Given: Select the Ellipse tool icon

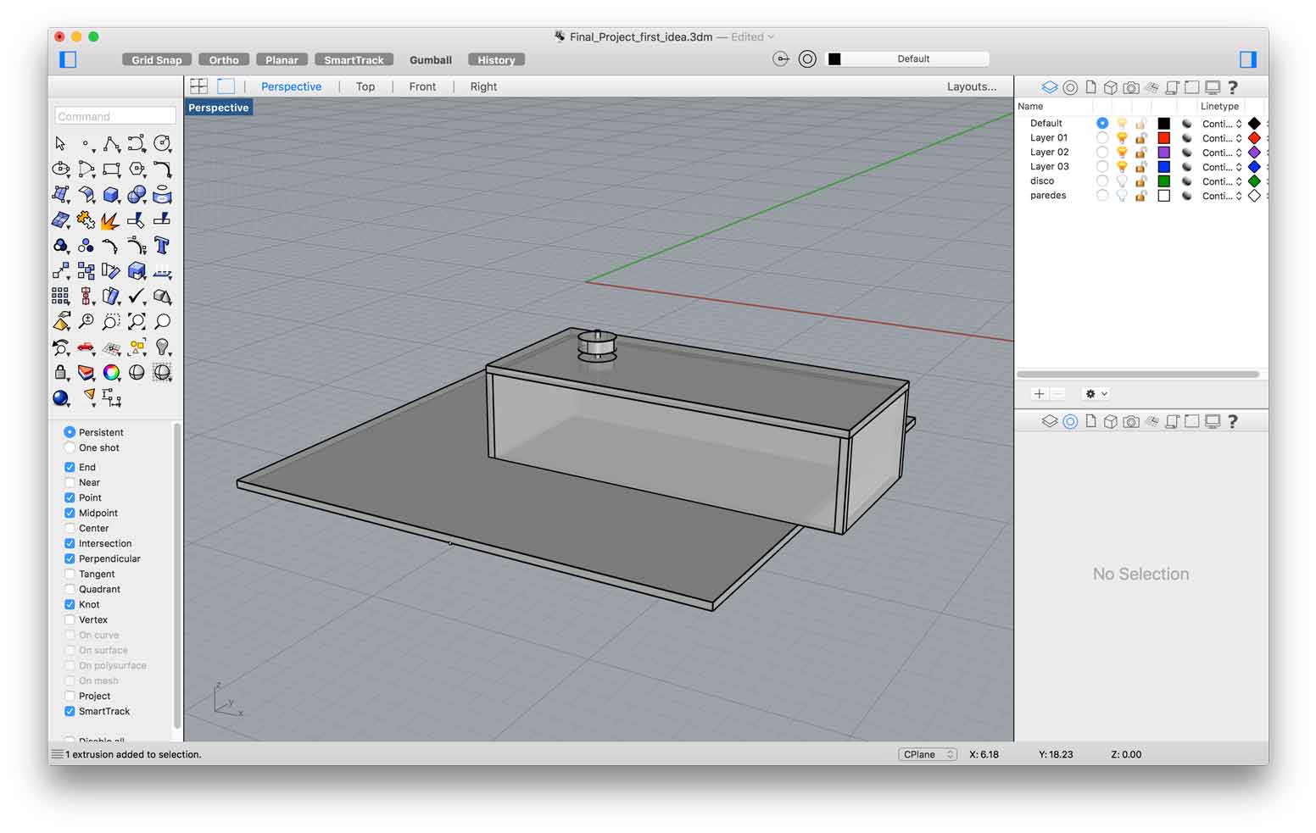Looking at the screenshot, I should pos(60,169).
